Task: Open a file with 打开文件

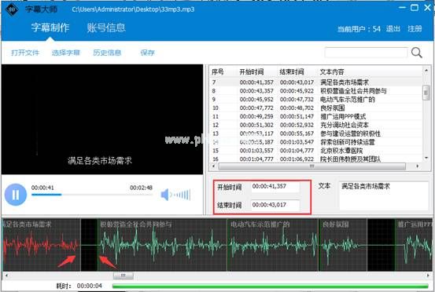Action: click(x=25, y=53)
